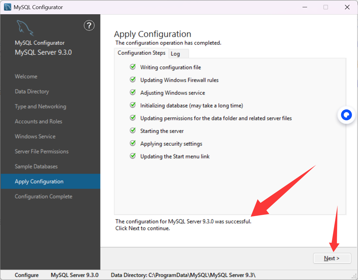
Task: Select Accounts and Roles step
Action: click(38, 122)
